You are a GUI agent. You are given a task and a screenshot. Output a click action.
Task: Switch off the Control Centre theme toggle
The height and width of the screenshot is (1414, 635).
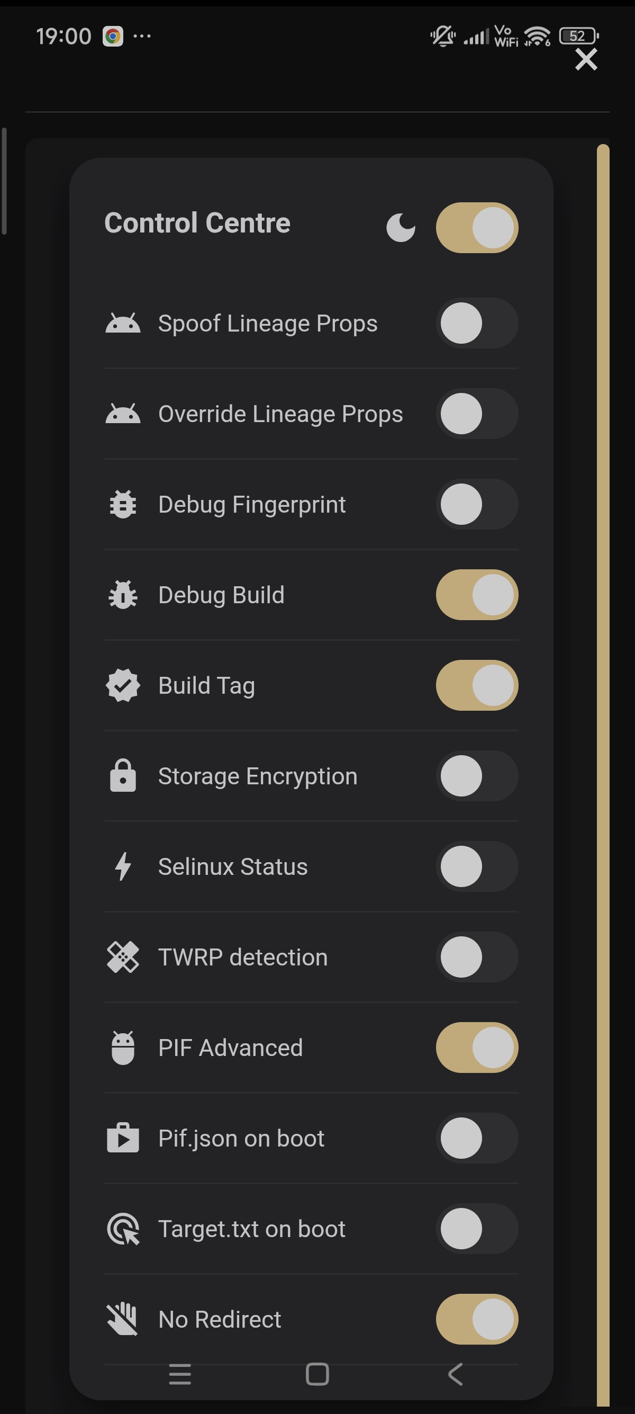coord(477,227)
